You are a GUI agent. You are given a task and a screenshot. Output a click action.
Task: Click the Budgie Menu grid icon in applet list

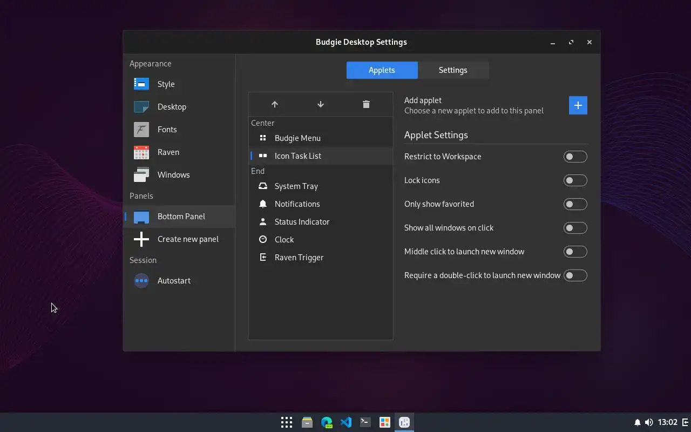[263, 138]
